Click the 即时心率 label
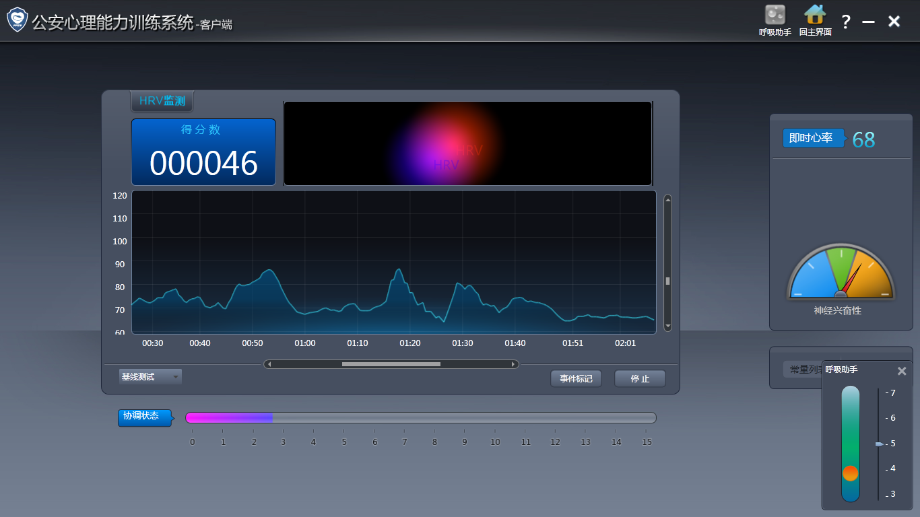The image size is (920, 517). [811, 138]
